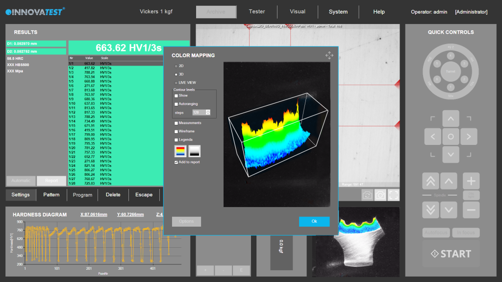This screenshot has width=502, height=282.
Task: Click the spindle fast up double-chevron
Action: pos(430,181)
